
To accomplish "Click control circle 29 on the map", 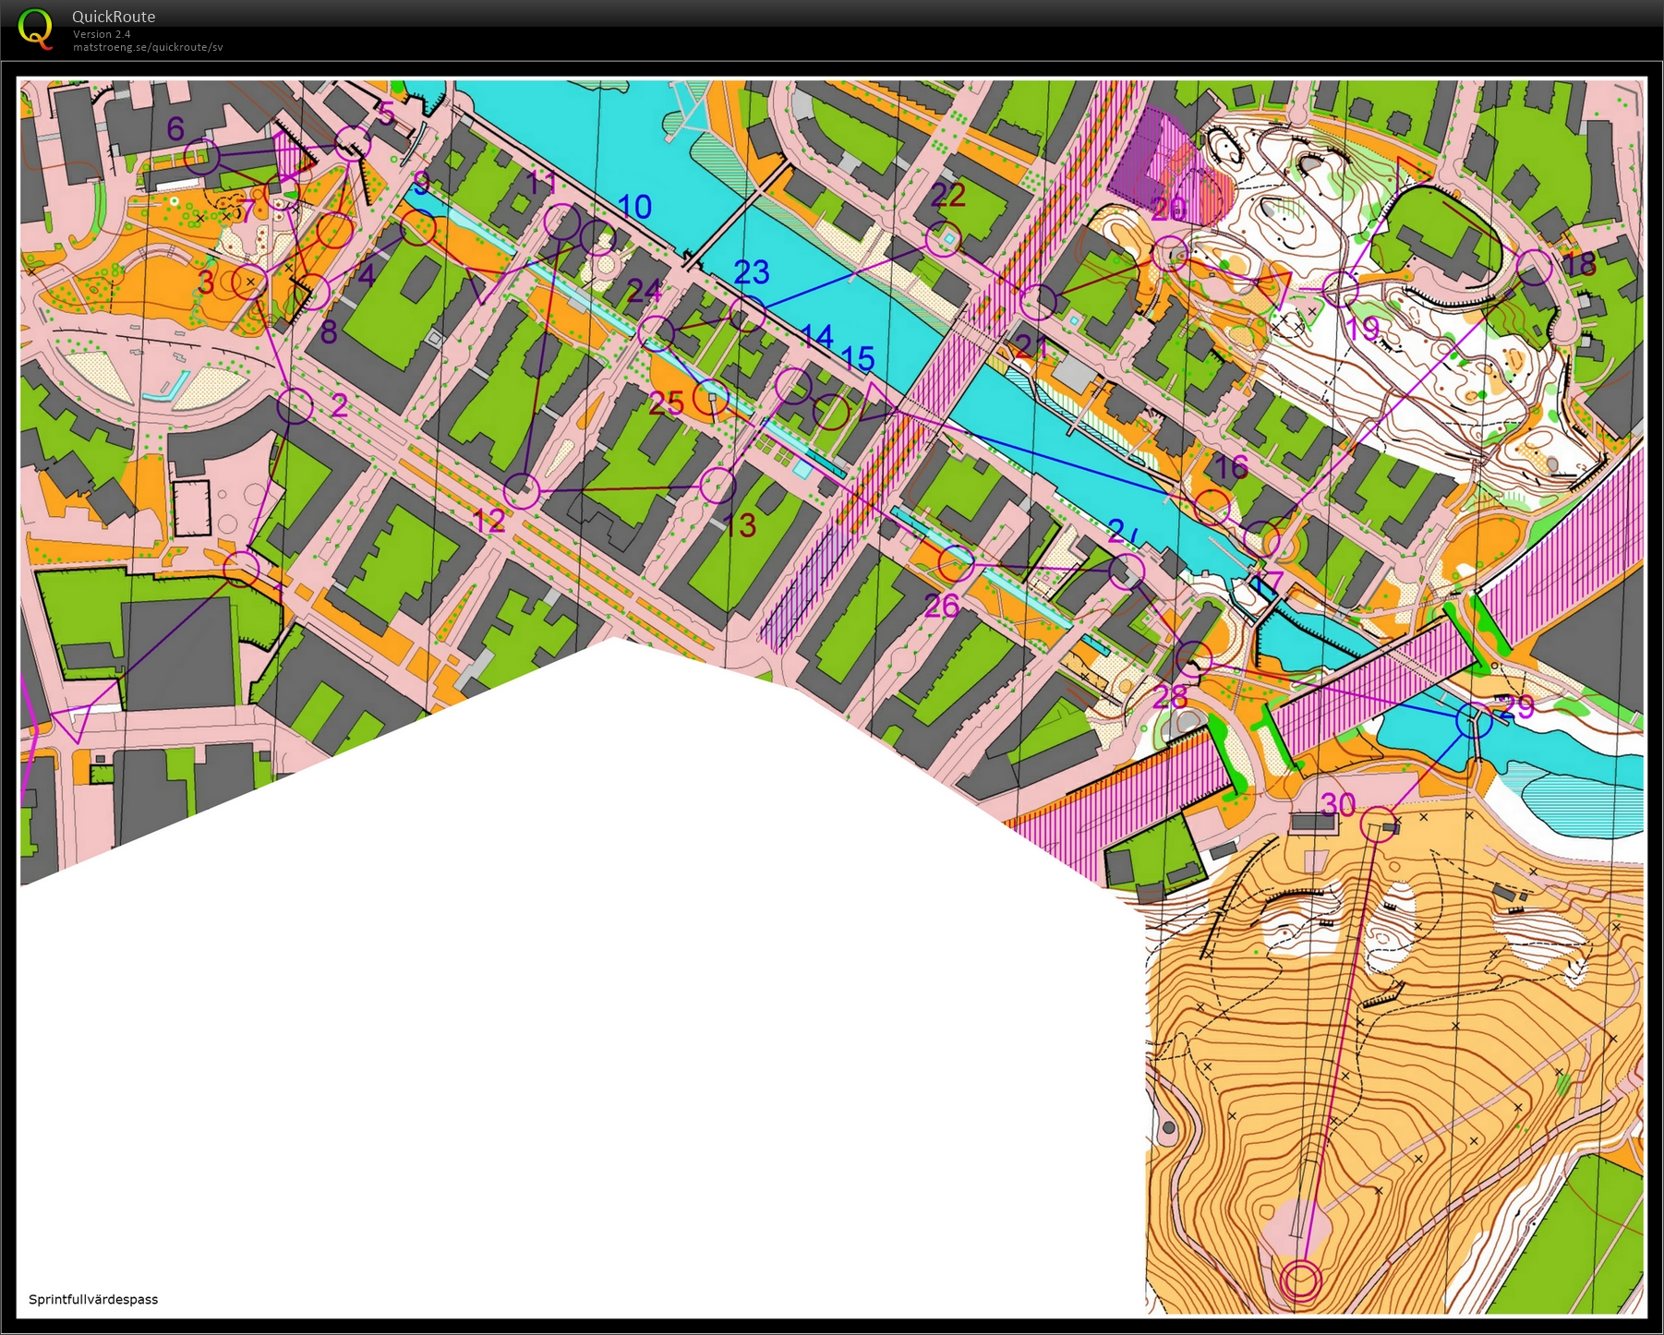I will pyautogui.click(x=1474, y=720).
